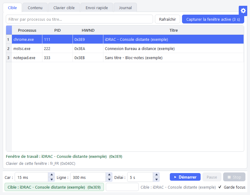
Task: Click the HWND cell 0x3E9 in table
Action: click(x=88, y=39)
